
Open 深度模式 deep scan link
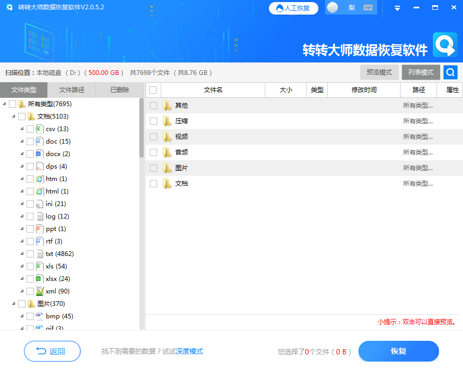click(190, 351)
